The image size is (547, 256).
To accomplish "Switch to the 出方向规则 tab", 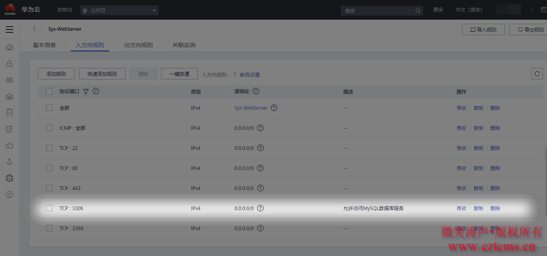I will (x=138, y=45).
